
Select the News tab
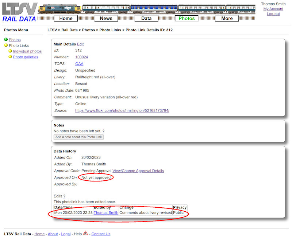(106, 18)
